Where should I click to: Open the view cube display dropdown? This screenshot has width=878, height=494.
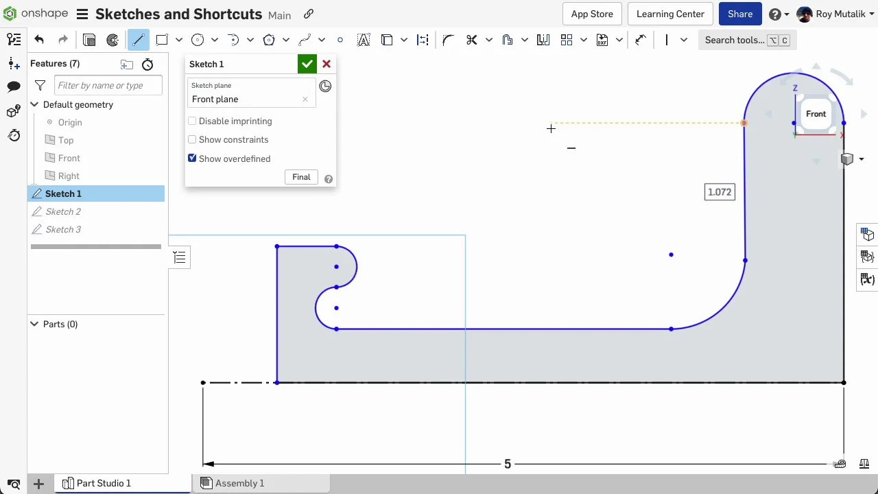(x=861, y=159)
